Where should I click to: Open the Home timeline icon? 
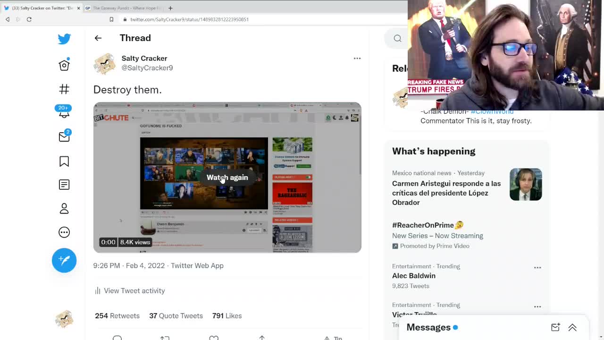[x=64, y=65]
